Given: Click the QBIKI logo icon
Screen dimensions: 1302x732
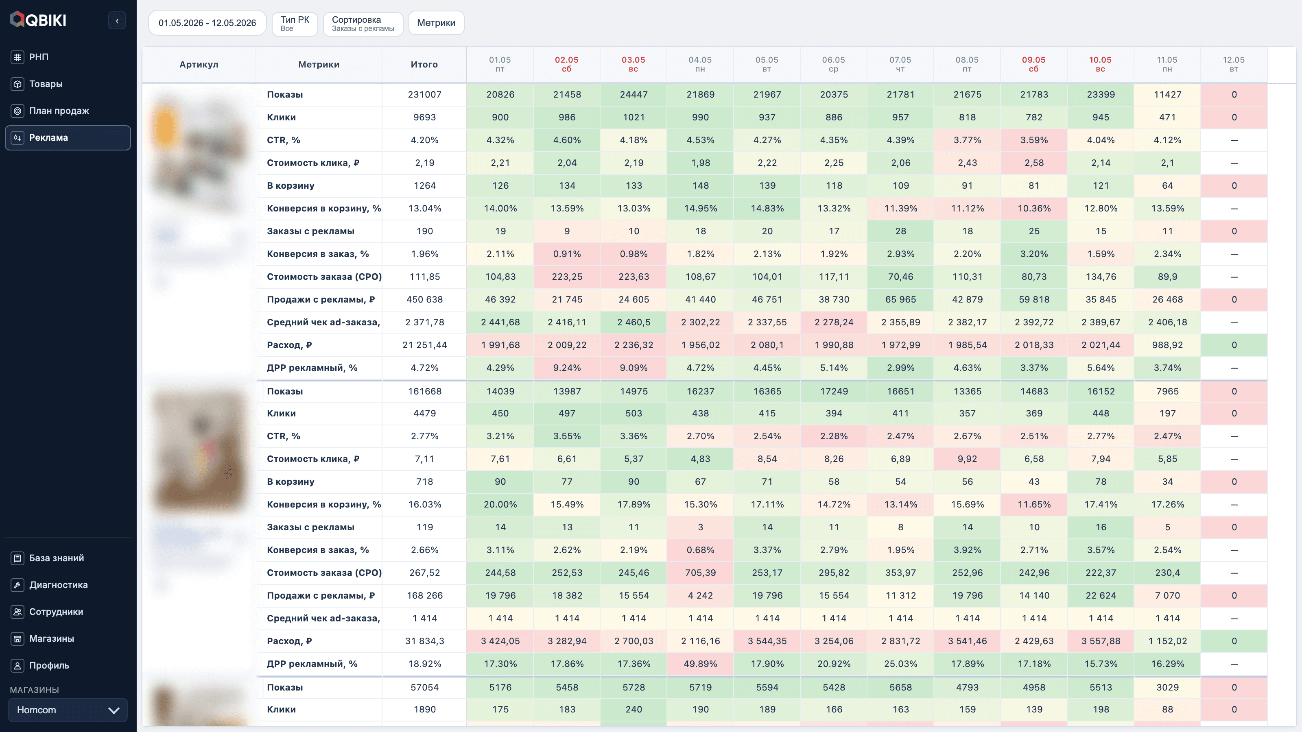Looking at the screenshot, I should pos(17,20).
